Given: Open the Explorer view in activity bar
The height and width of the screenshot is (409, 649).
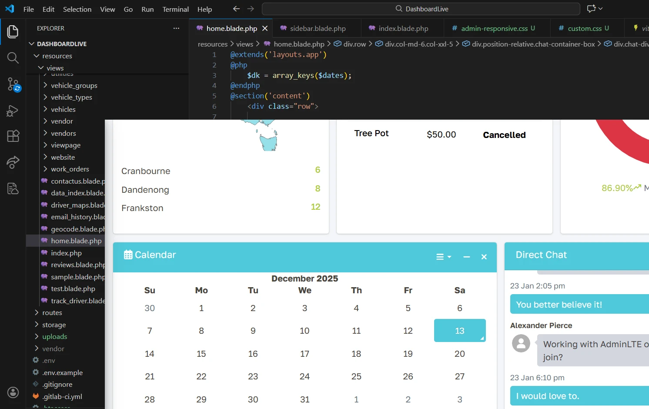Looking at the screenshot, I should coord(13,31).
